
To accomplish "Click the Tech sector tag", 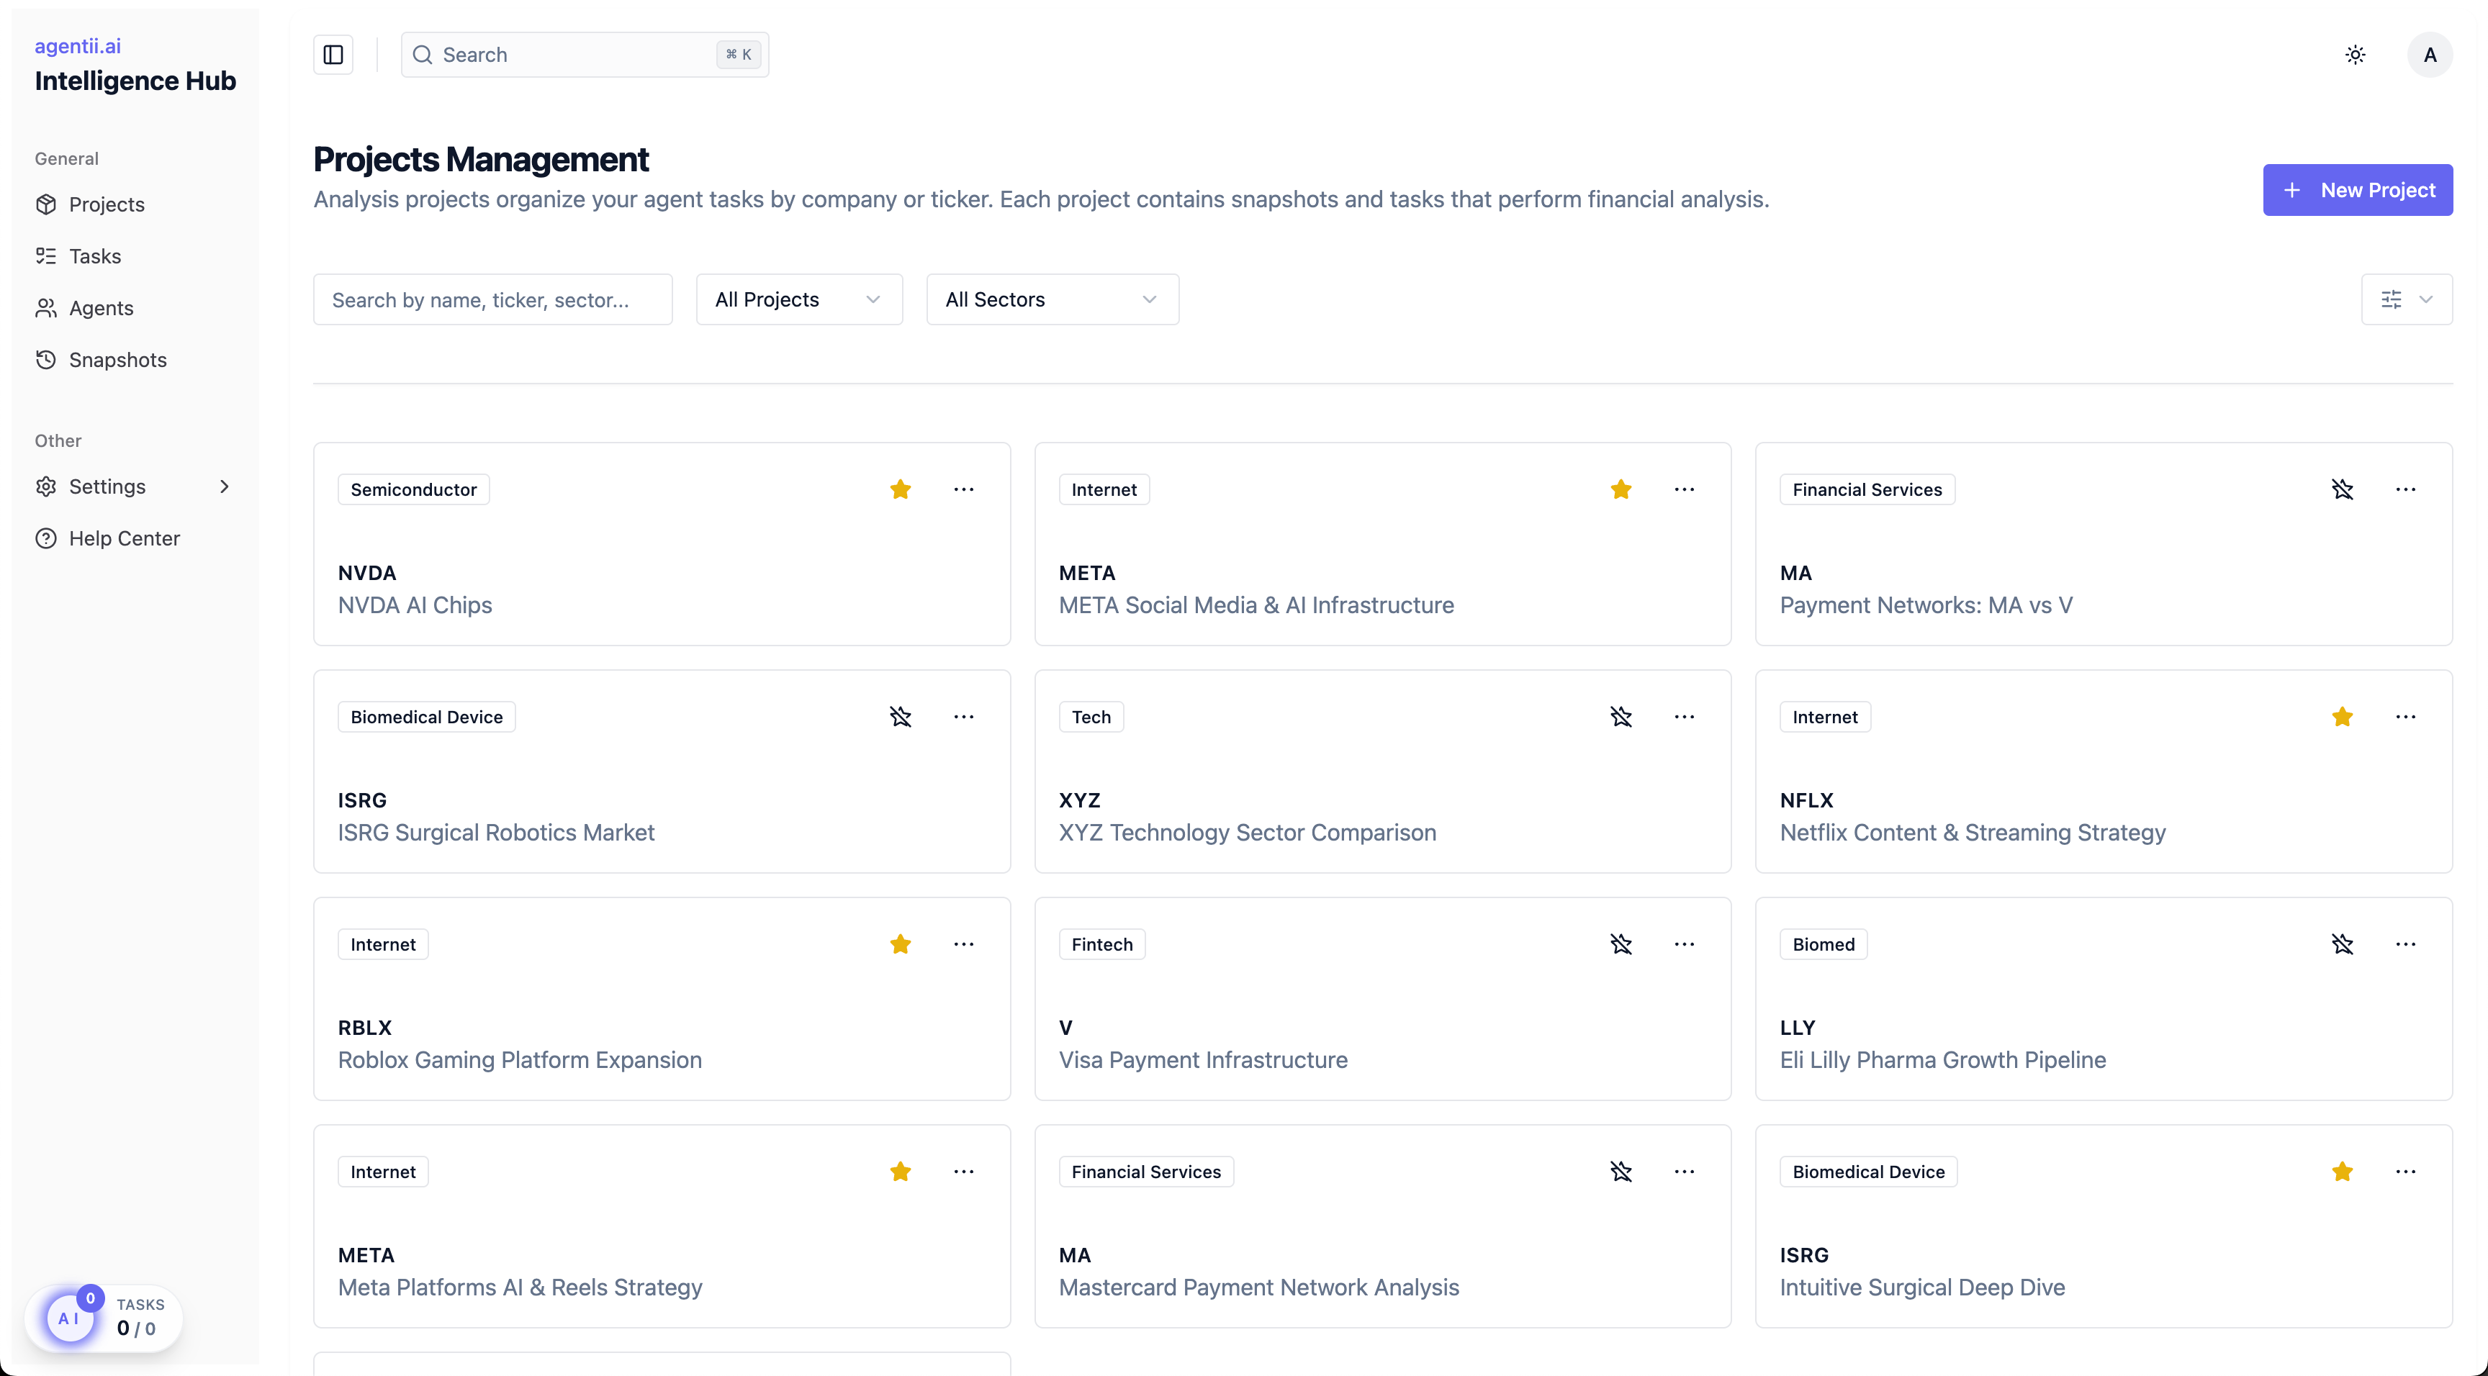I will (1091, 717).
